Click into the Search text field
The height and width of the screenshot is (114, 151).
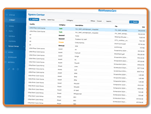(120, 22)
